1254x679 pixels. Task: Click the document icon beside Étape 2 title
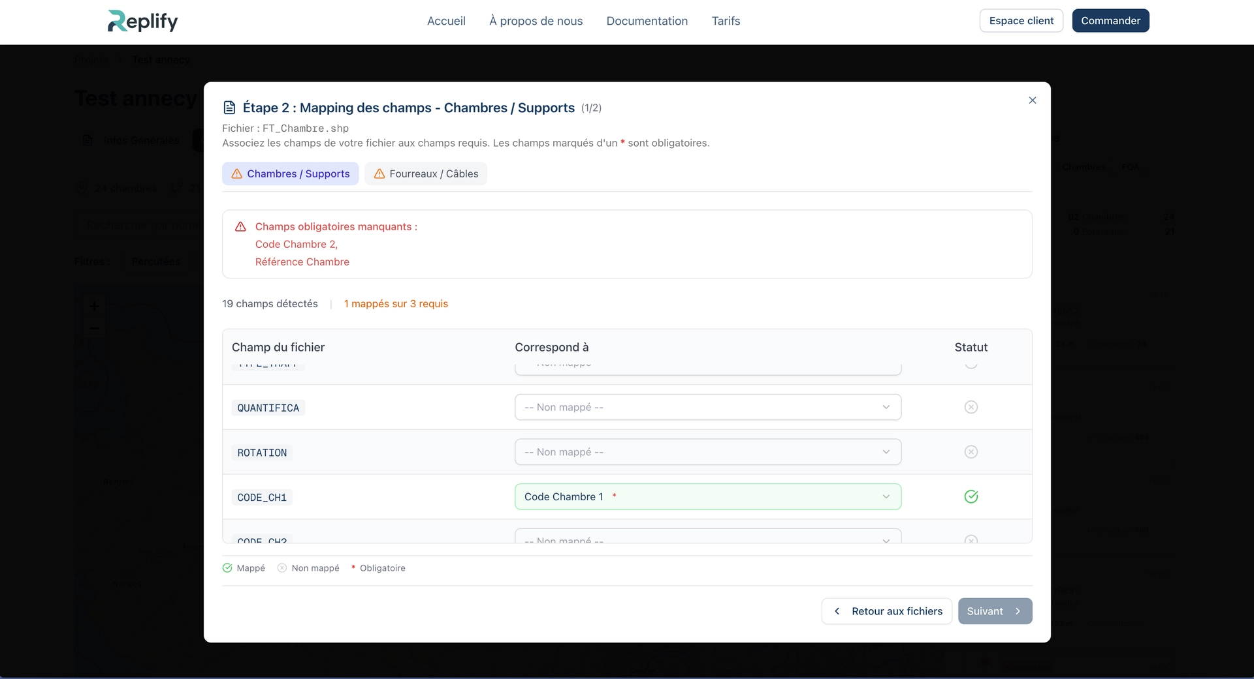229,108
